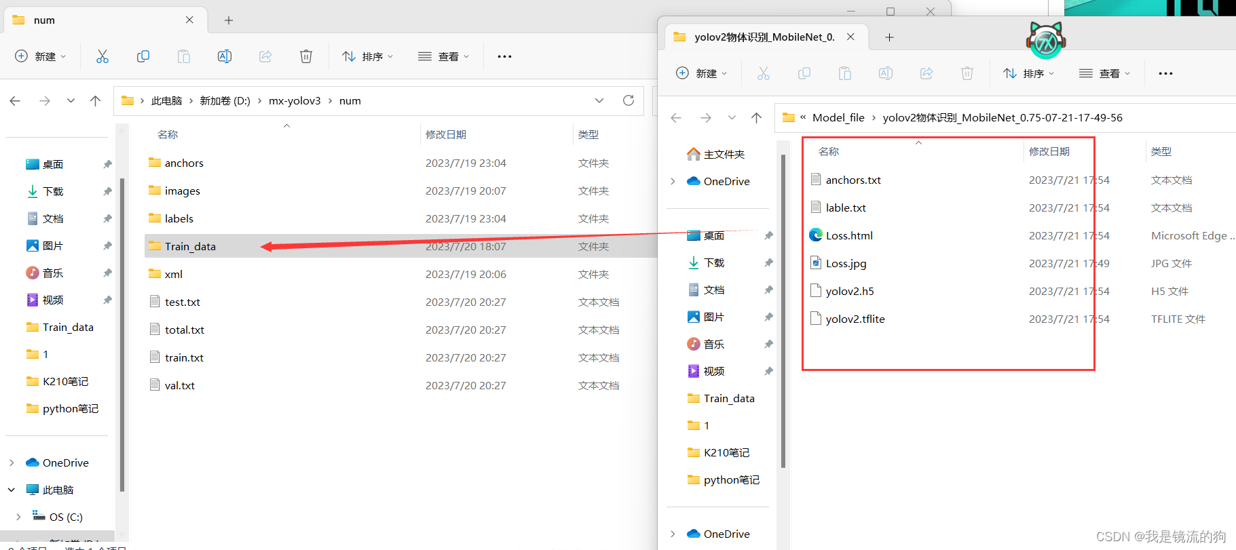
Task: Add a new tab in the yolov2 window
Action: pyautogui.click(x=889, y=37)
